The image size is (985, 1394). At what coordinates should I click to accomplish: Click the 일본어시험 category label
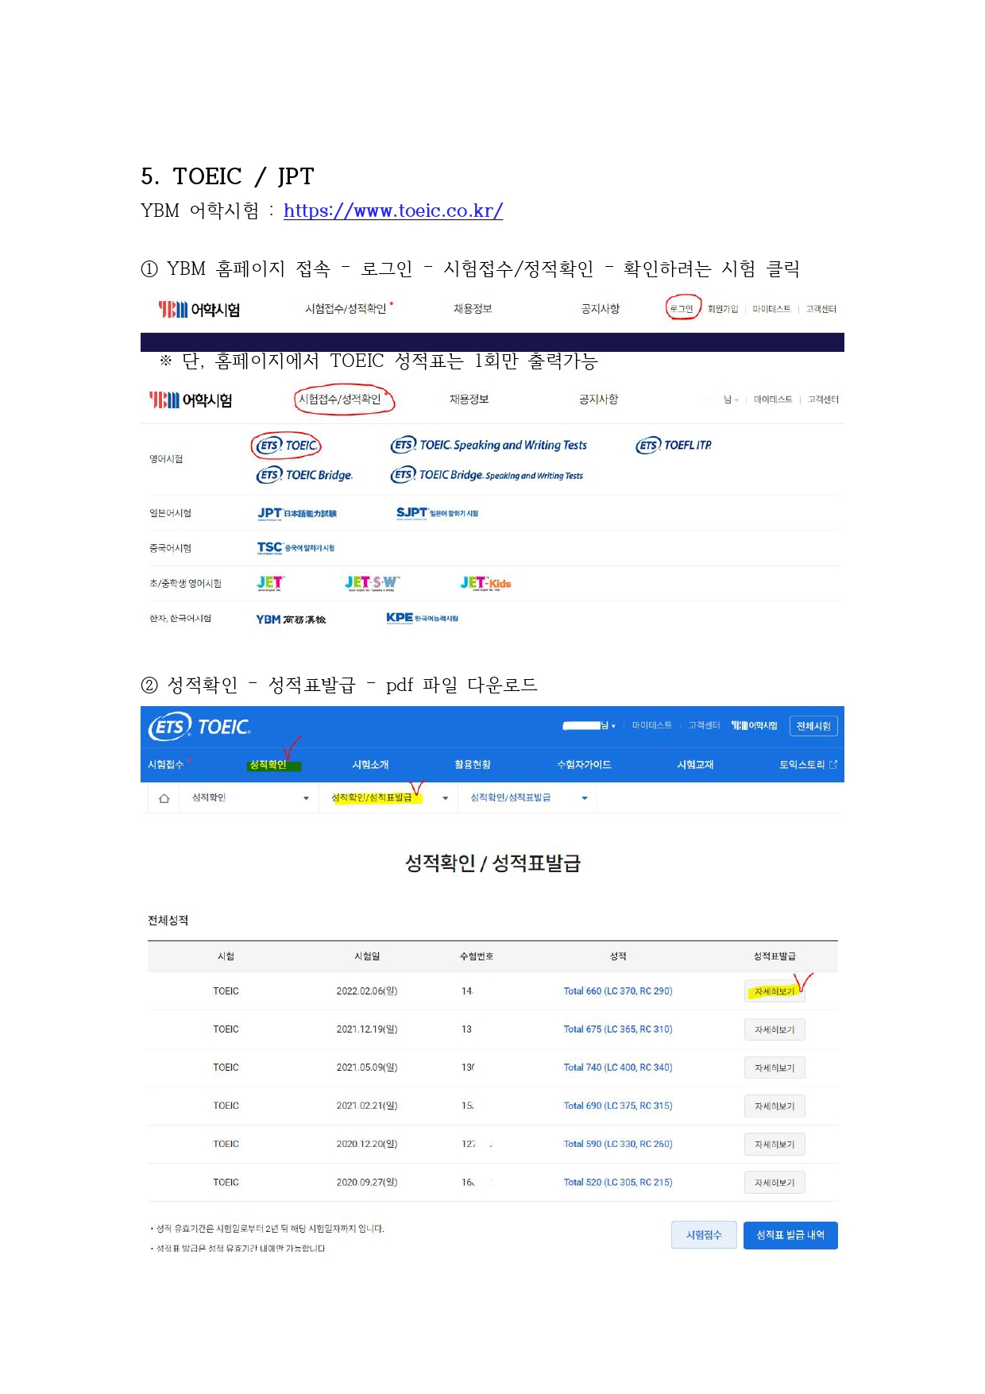pyautogui.click(x=170, y=513)
